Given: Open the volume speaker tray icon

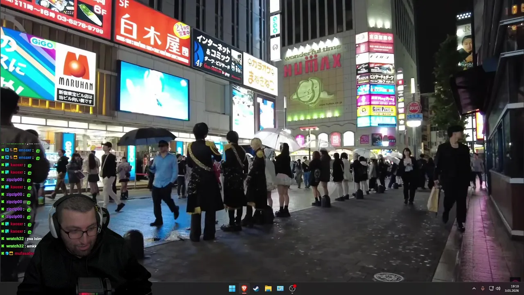Looking at the screenshot, I should pos(498,288).
